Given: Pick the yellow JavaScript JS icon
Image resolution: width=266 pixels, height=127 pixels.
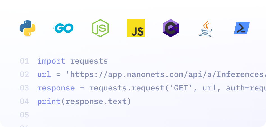Looking at the screenshot, I should [x=136, y=28].
